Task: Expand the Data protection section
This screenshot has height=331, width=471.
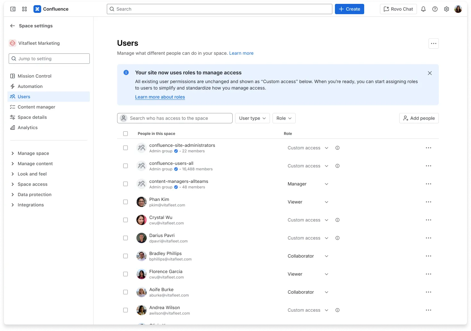Action: click(49, 194)
